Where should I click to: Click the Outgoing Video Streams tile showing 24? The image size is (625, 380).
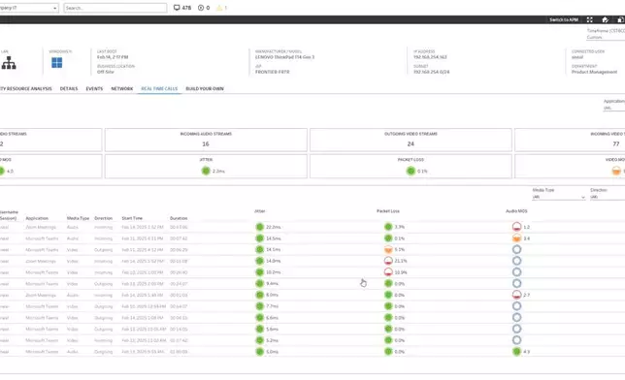click(411, 140)
